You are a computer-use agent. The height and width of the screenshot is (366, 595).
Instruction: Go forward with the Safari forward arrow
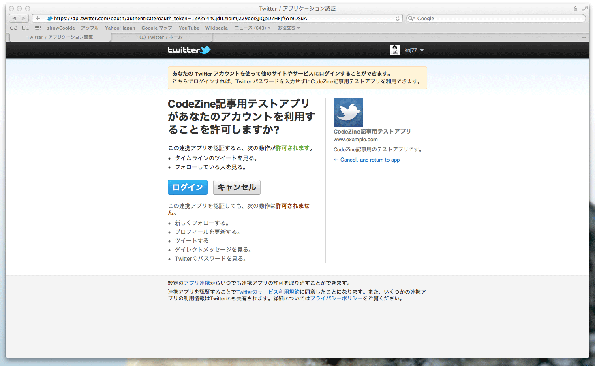(x=24, y=18)
